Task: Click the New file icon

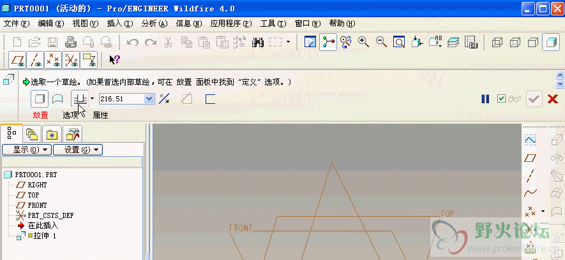Action: (x=17, y=43)
